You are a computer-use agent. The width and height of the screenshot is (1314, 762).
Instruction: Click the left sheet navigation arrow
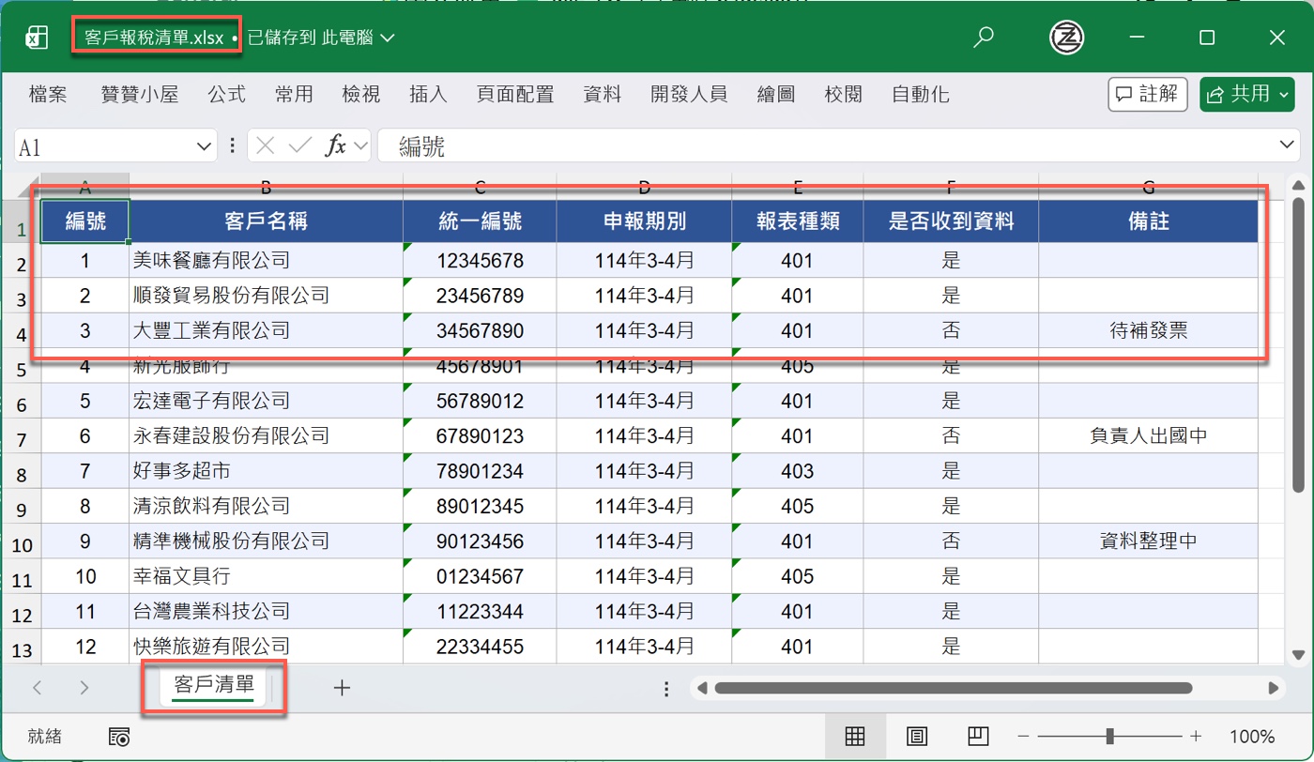[37, 688]
